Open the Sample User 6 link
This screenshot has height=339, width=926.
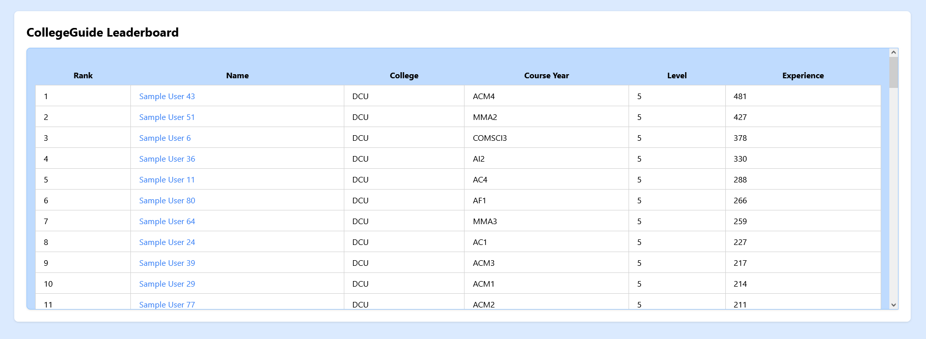165,138
